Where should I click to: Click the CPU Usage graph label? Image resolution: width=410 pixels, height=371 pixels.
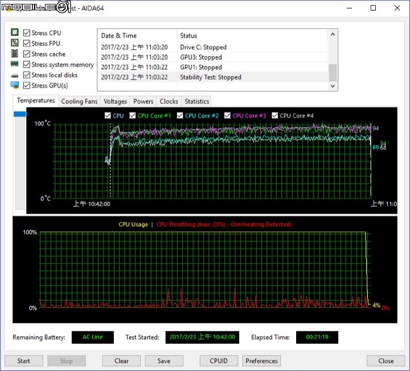[133, 224]
